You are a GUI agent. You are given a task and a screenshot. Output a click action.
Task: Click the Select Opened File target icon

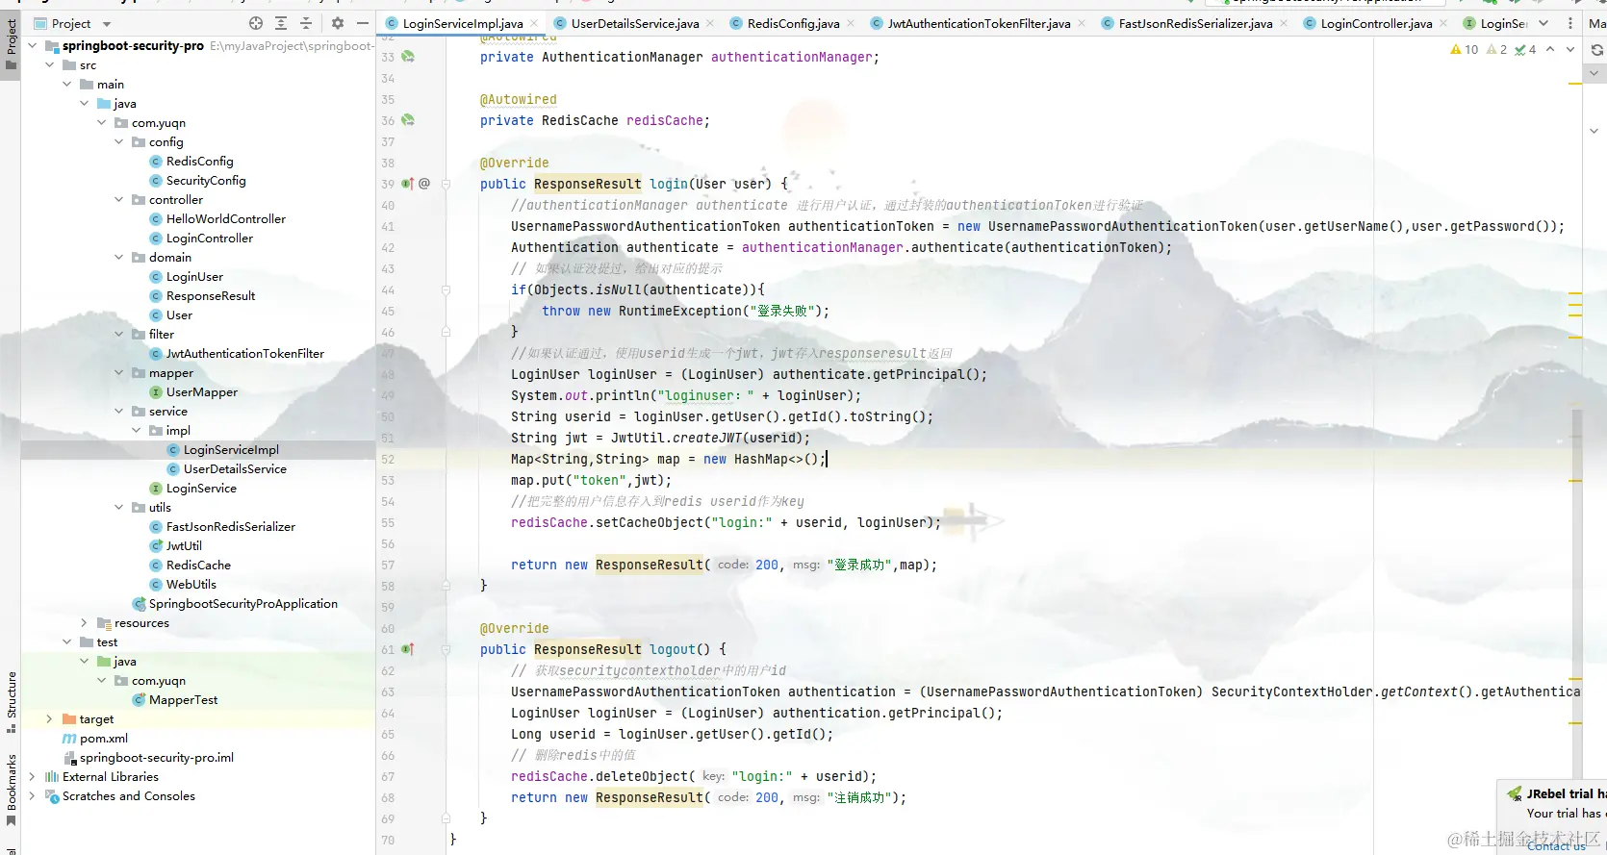[256, 23]
